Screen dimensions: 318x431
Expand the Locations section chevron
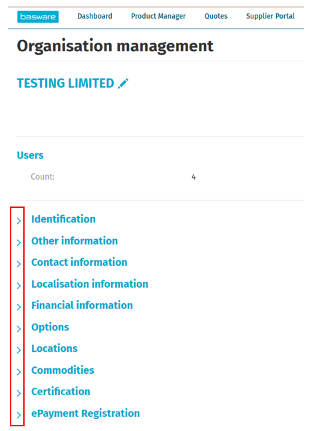point(19,350)
